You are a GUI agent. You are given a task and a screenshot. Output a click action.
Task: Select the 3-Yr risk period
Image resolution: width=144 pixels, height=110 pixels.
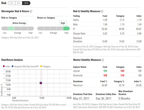click(x=12, y=3)
